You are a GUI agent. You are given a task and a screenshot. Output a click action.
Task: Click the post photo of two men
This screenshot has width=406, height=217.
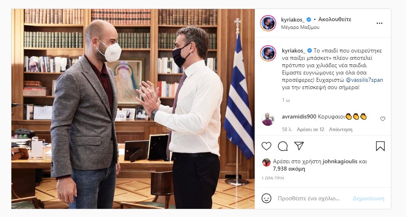[133, 109]
